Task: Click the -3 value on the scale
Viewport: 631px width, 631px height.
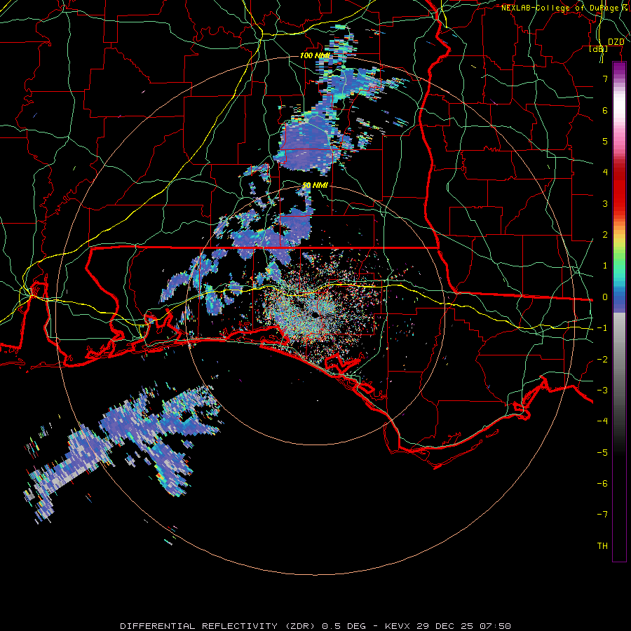Action: click(x=602, y=391)
